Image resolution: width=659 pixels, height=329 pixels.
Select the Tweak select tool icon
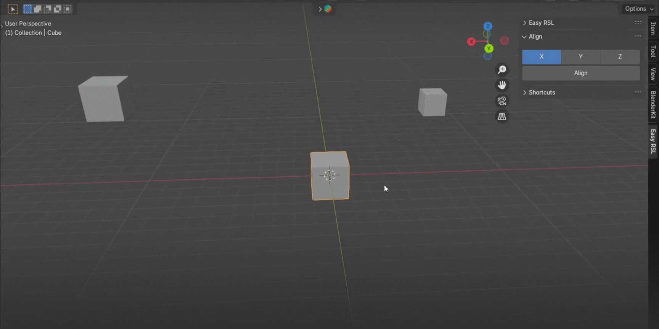[x=13, y=9]
